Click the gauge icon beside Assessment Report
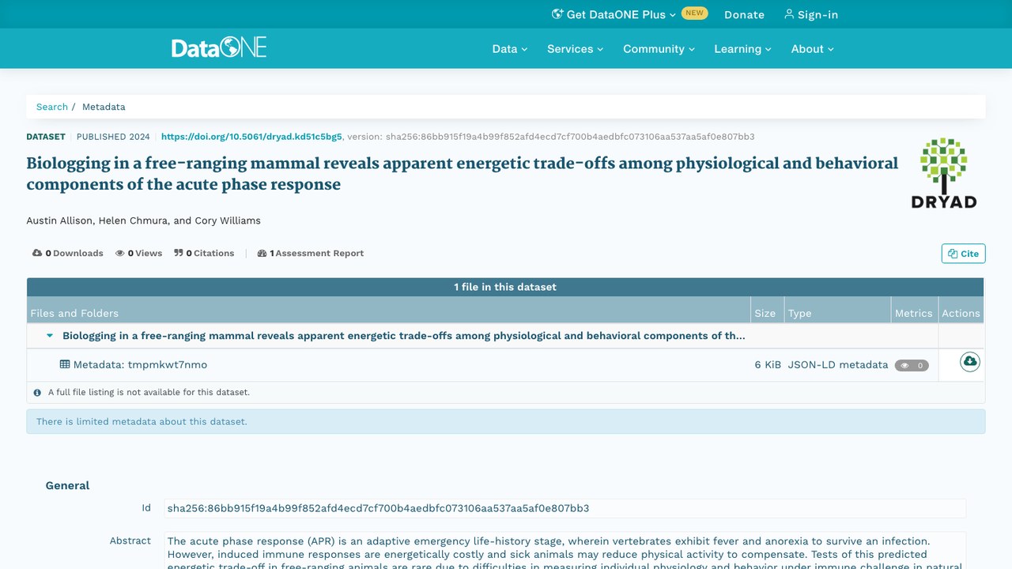The image size is (1012, 569). 262,253
